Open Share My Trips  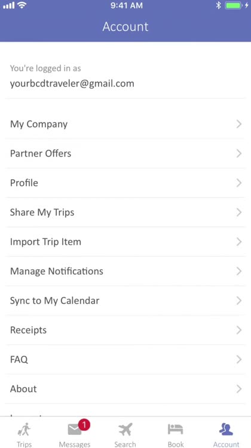[125, 212]
